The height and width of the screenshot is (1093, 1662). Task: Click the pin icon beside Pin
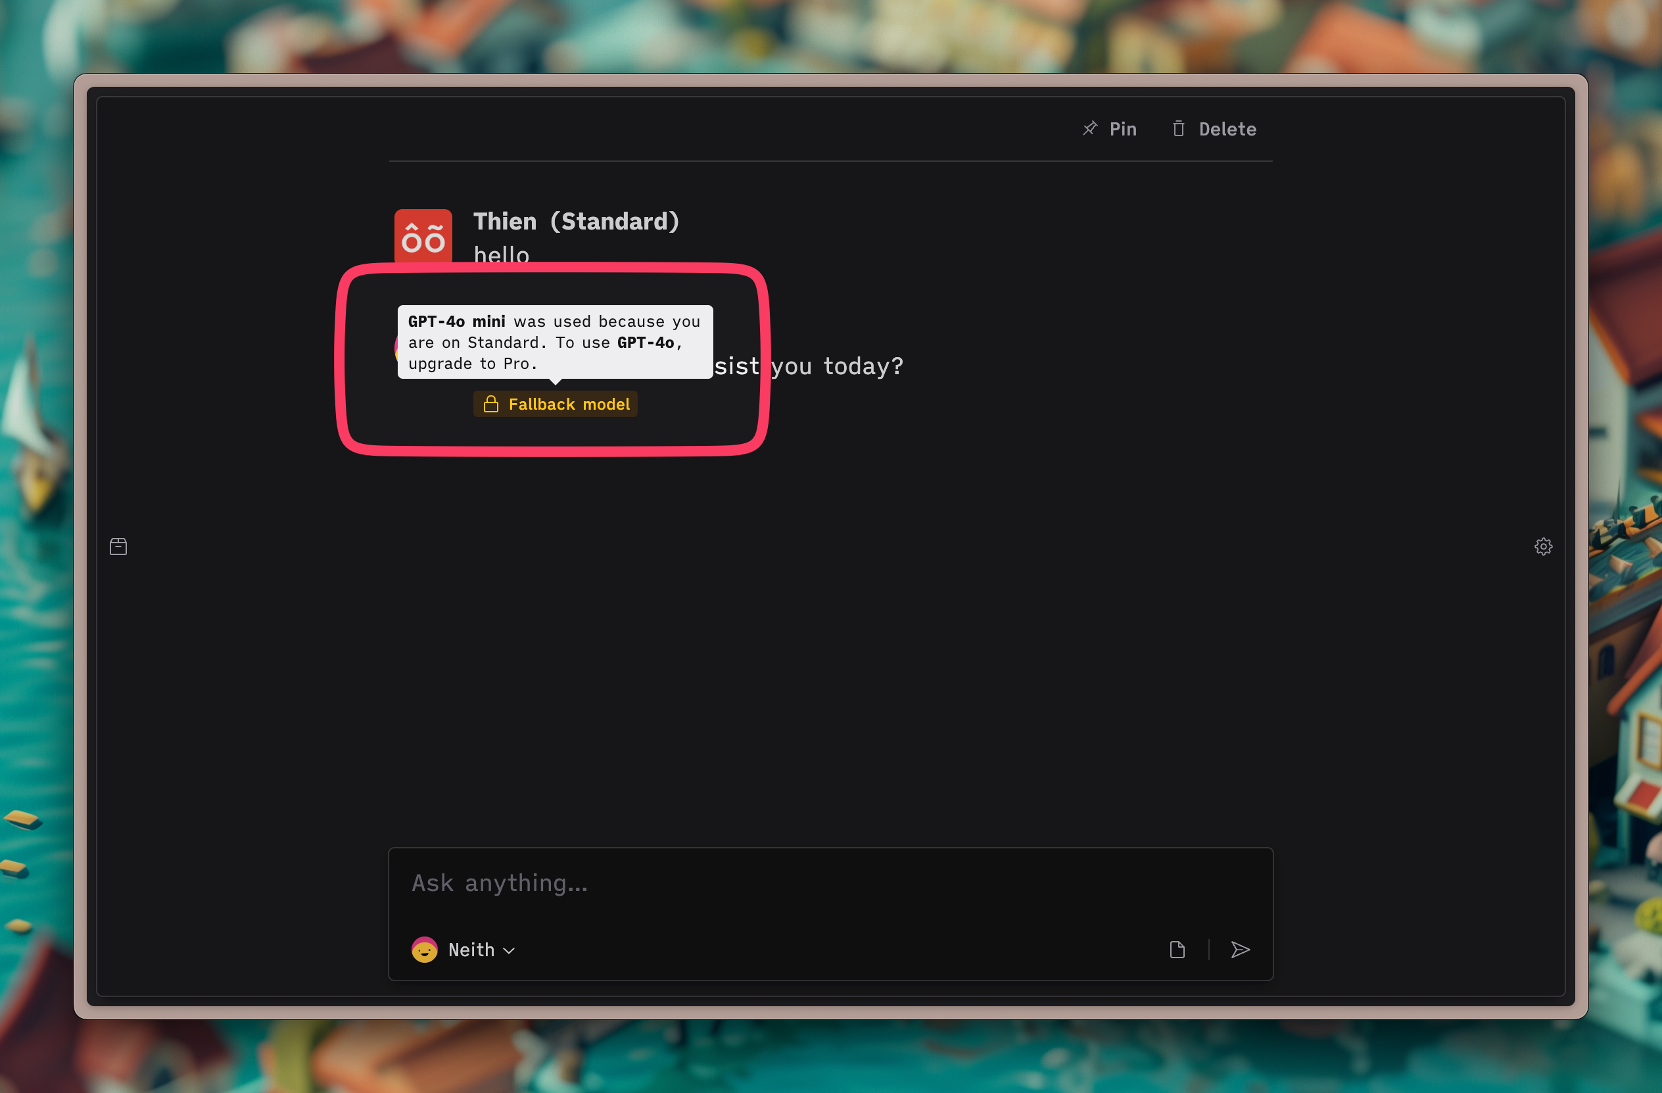pyautogui.click(x=1089, y=128)
